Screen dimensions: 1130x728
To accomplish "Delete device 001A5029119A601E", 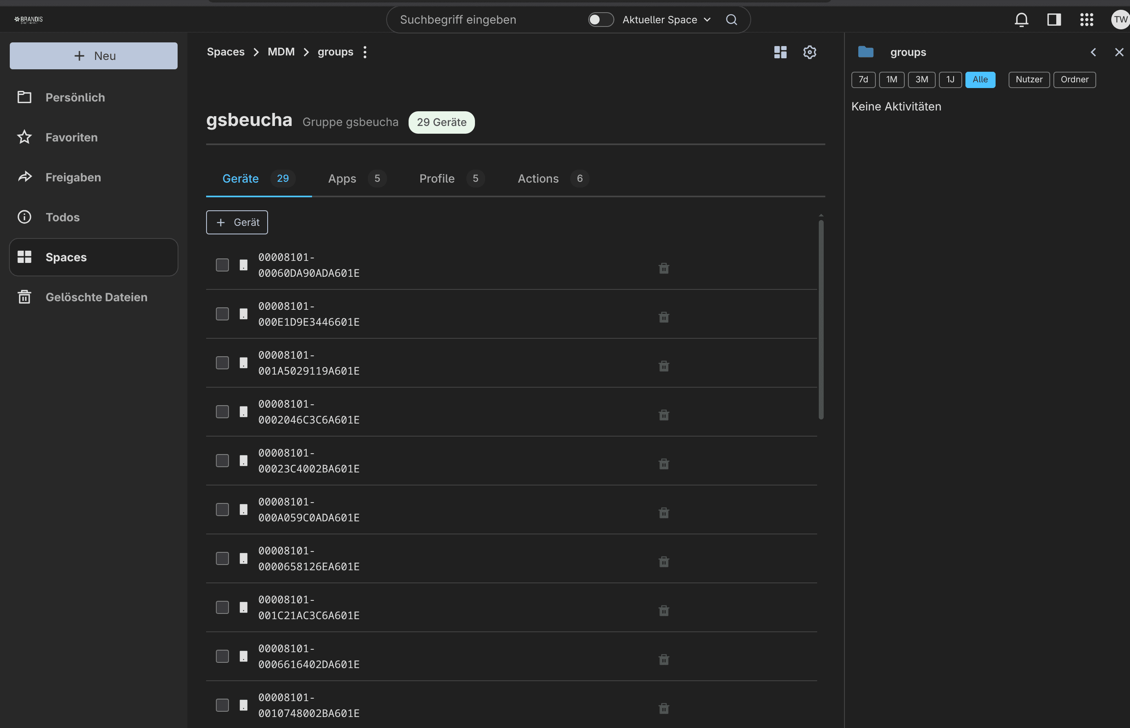I will point(664,366).
